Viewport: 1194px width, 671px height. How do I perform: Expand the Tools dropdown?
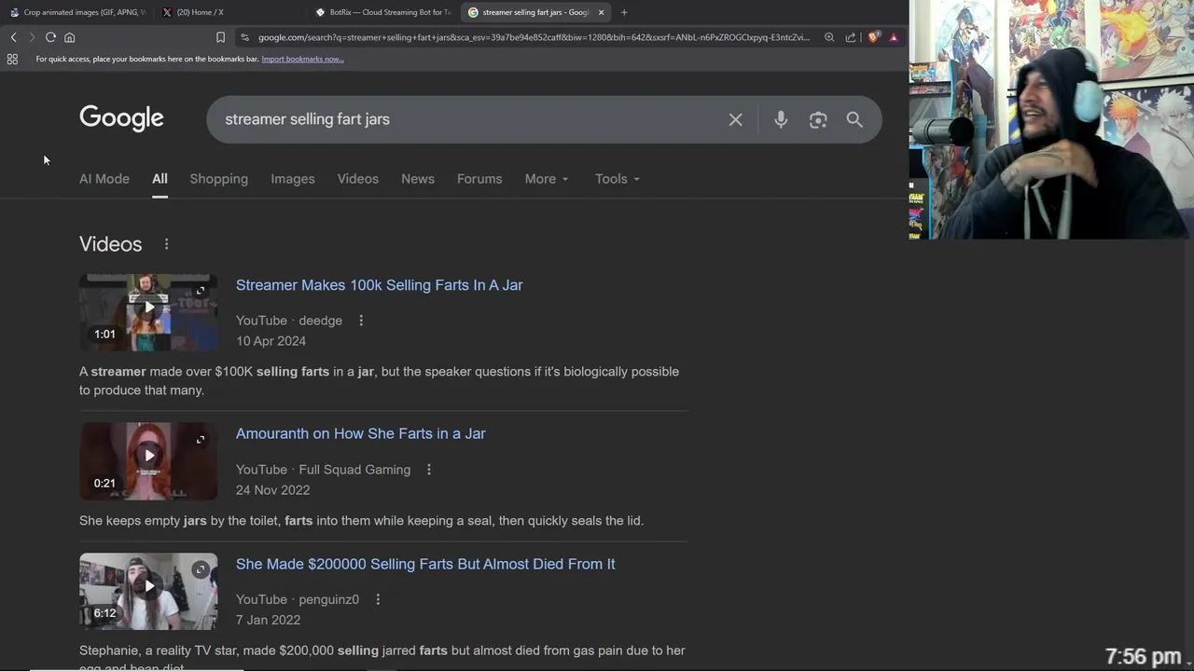pyautogui.click(x=618, y=179)
